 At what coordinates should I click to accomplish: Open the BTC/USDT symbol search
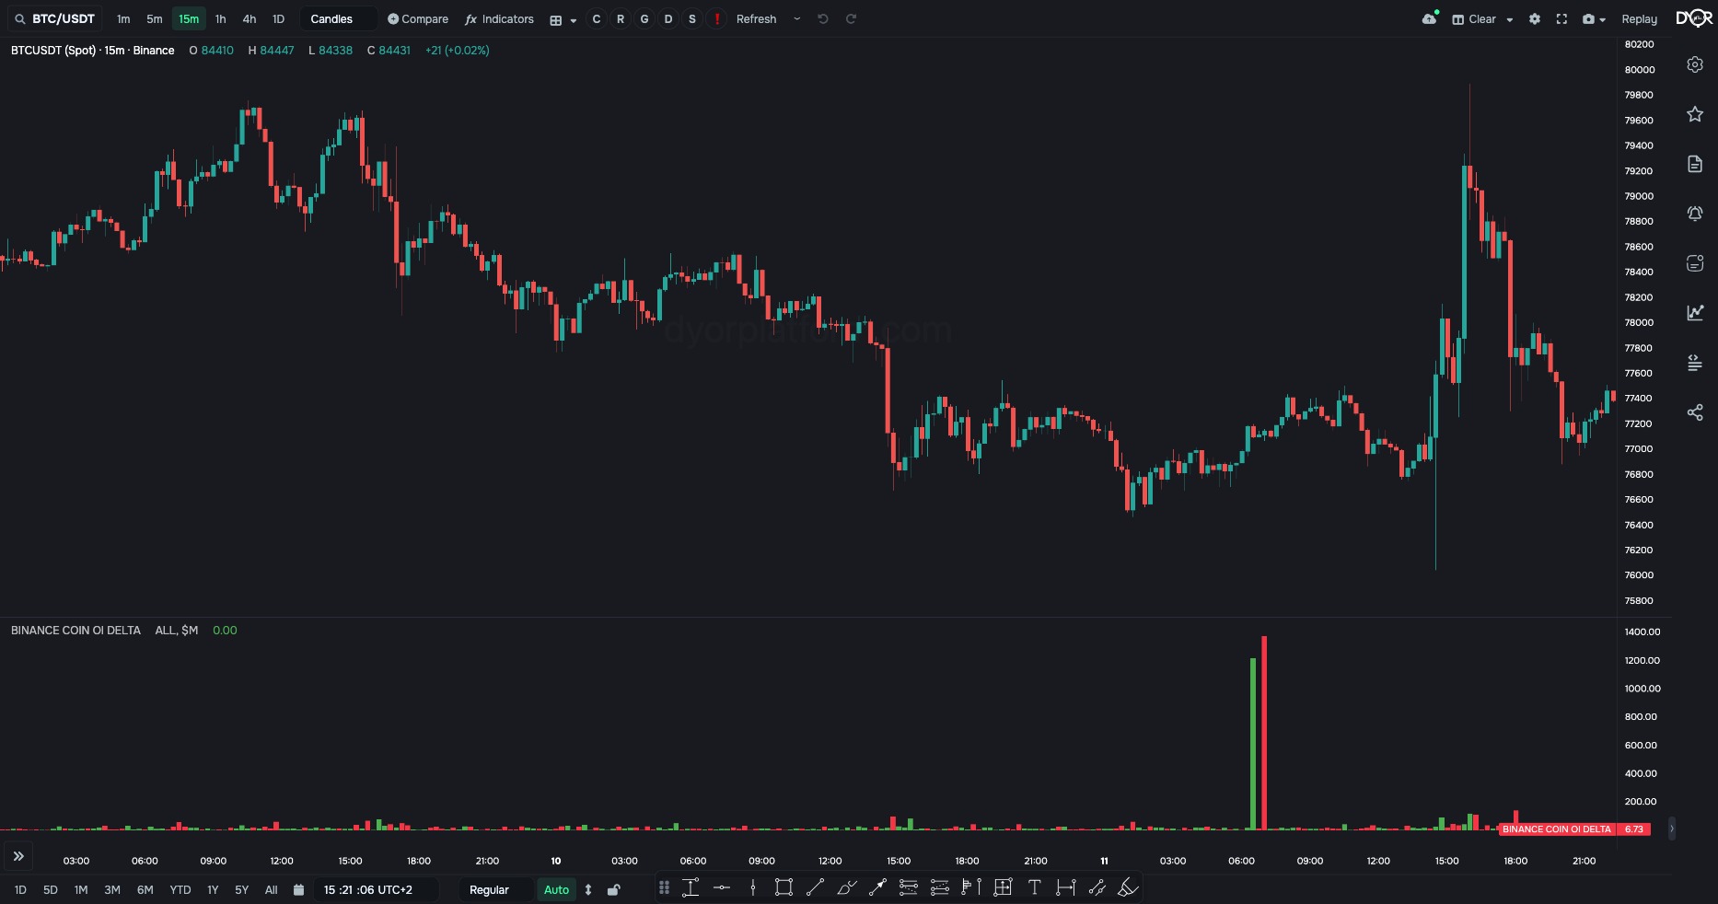coord(55,18)
